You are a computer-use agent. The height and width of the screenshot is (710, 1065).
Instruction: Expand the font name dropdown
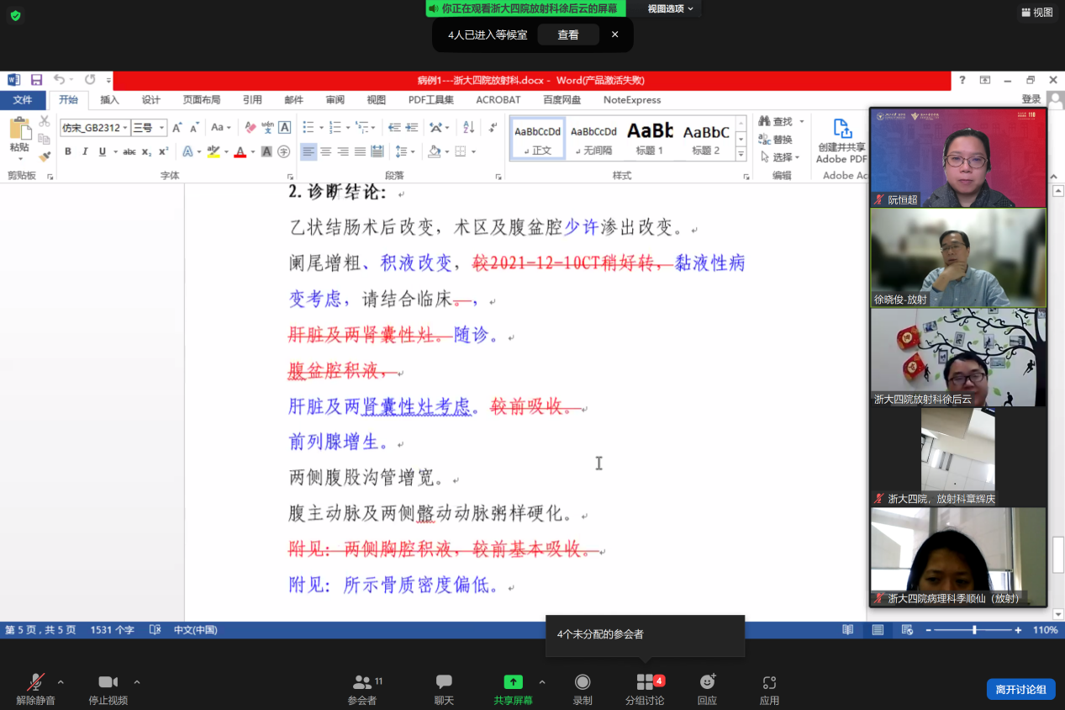tap(125, 128)
